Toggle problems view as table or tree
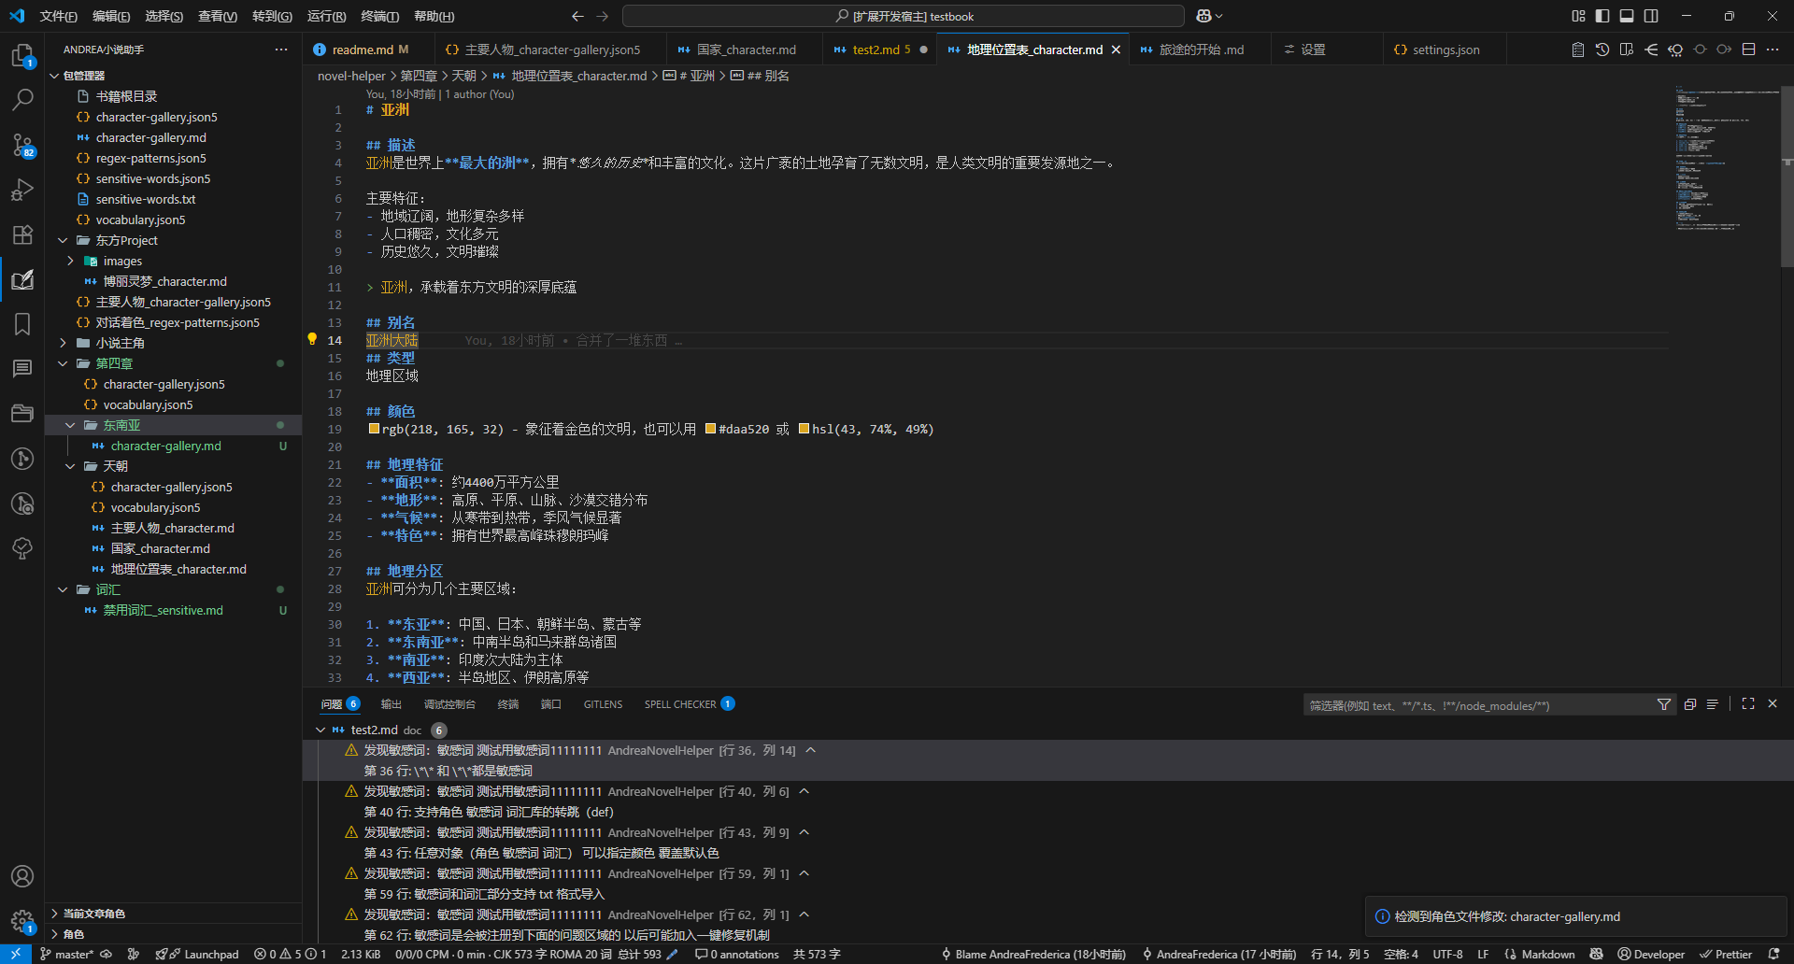1794x964 pixels. 1713,704
